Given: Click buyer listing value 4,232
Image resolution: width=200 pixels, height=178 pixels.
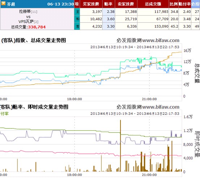Looking at the screenshot, I should [x=97, y=26].
